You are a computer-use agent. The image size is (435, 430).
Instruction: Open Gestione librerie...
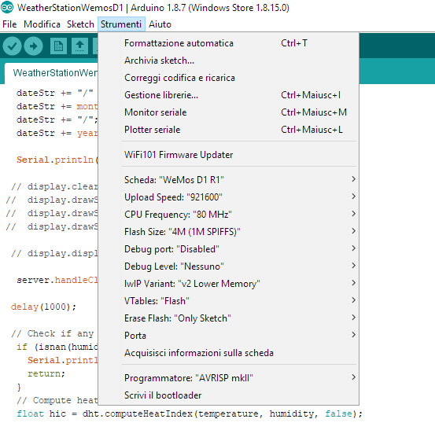[229, 95]
